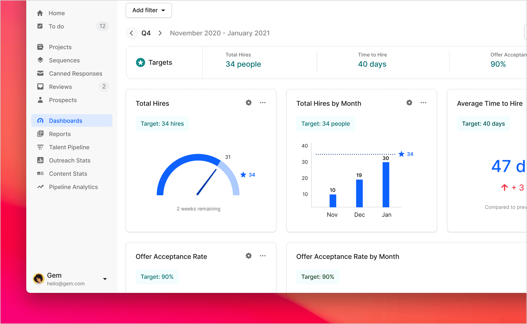This screenshot has width=527, height=324.
Task: Open Total Hires gear settings
Action: point(249,103)
